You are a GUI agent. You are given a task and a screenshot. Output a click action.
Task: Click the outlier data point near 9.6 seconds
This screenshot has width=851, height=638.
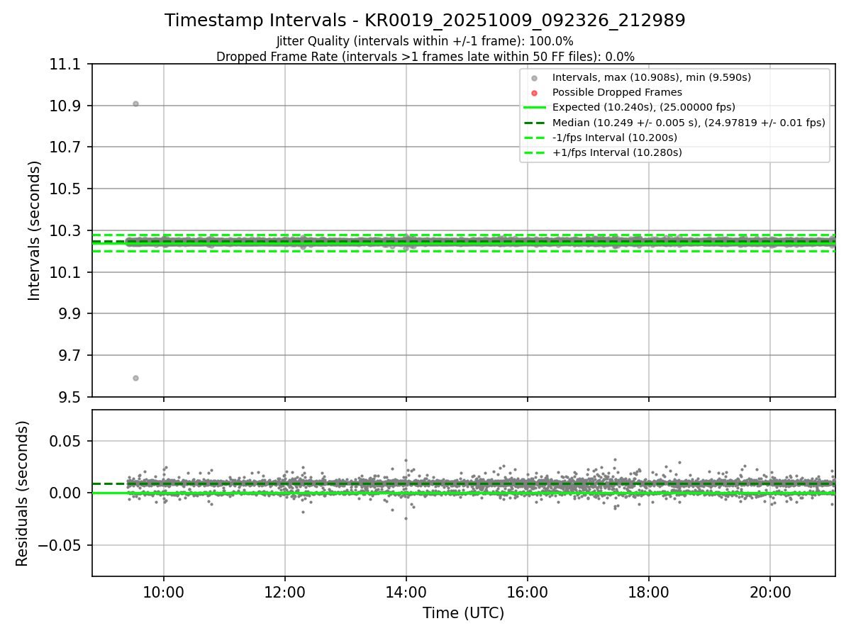(x=135, y=378)
